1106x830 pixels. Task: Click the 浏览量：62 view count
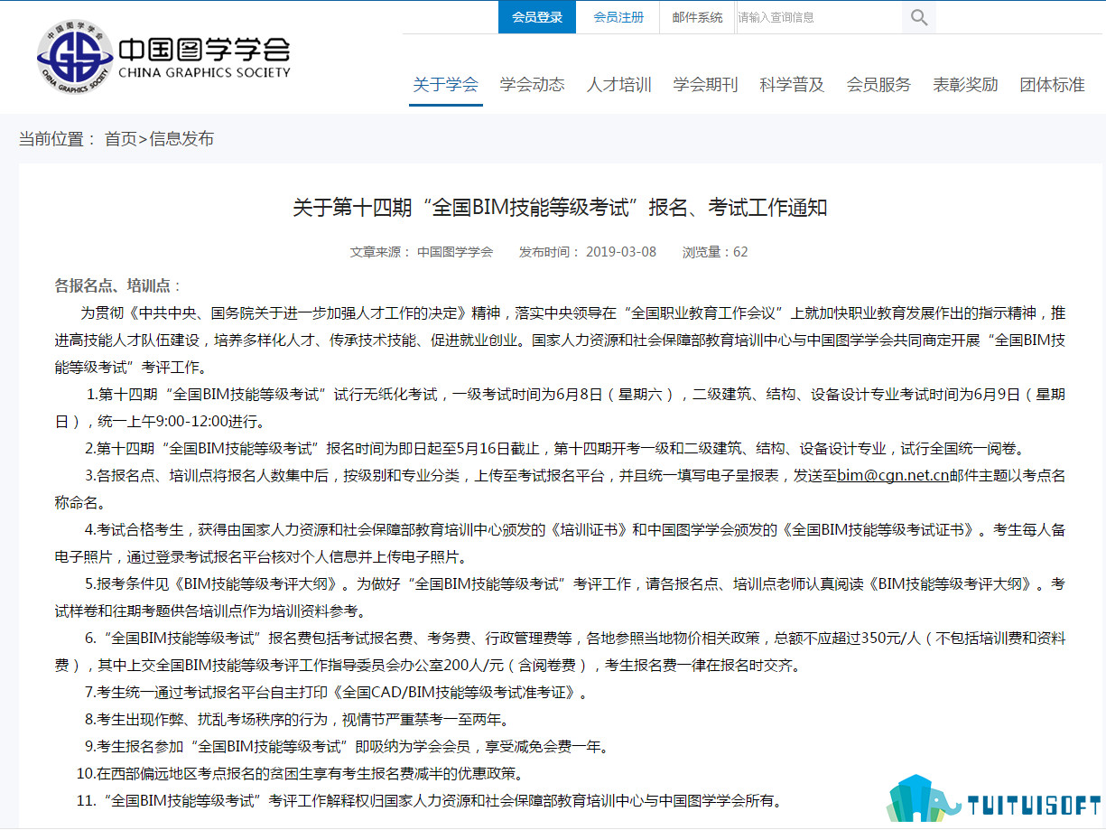click(x=715, y=252)
